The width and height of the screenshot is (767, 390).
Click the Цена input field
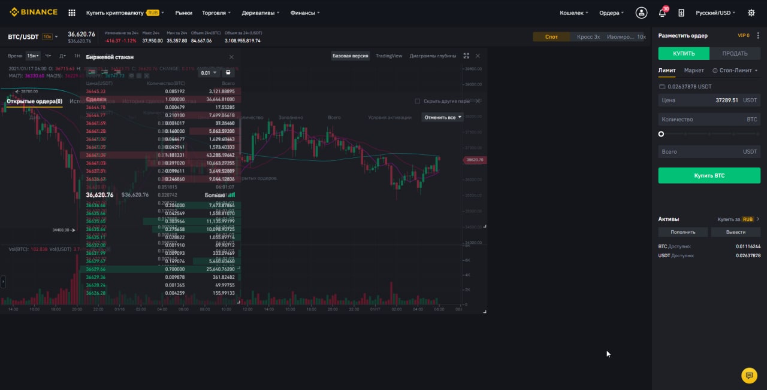[709, 100]
